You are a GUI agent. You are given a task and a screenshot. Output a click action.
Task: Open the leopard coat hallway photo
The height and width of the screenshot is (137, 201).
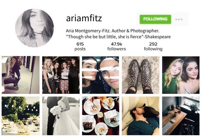click(x=21, y=75)
